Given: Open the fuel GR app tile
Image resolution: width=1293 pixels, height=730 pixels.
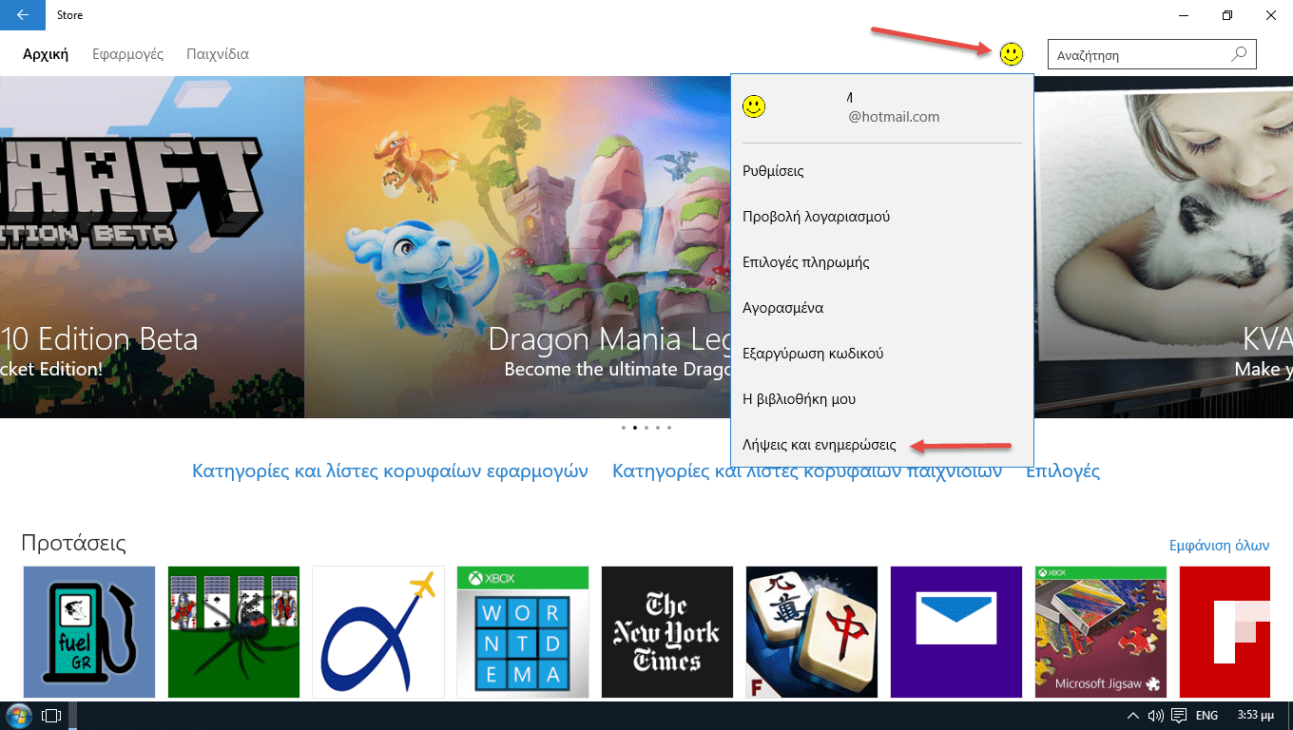Looking at the screenshot, I should [x=89, y=632].
